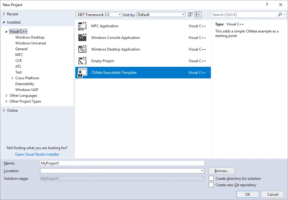The height and width of the screenshot is (200, 288).
Task: Collapse the Installed node
Action: [4, 22]
